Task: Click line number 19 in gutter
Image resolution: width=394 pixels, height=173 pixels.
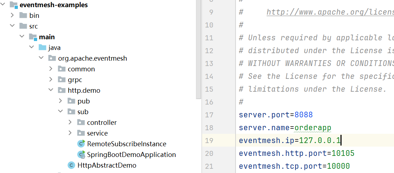Action: point(209,141)
